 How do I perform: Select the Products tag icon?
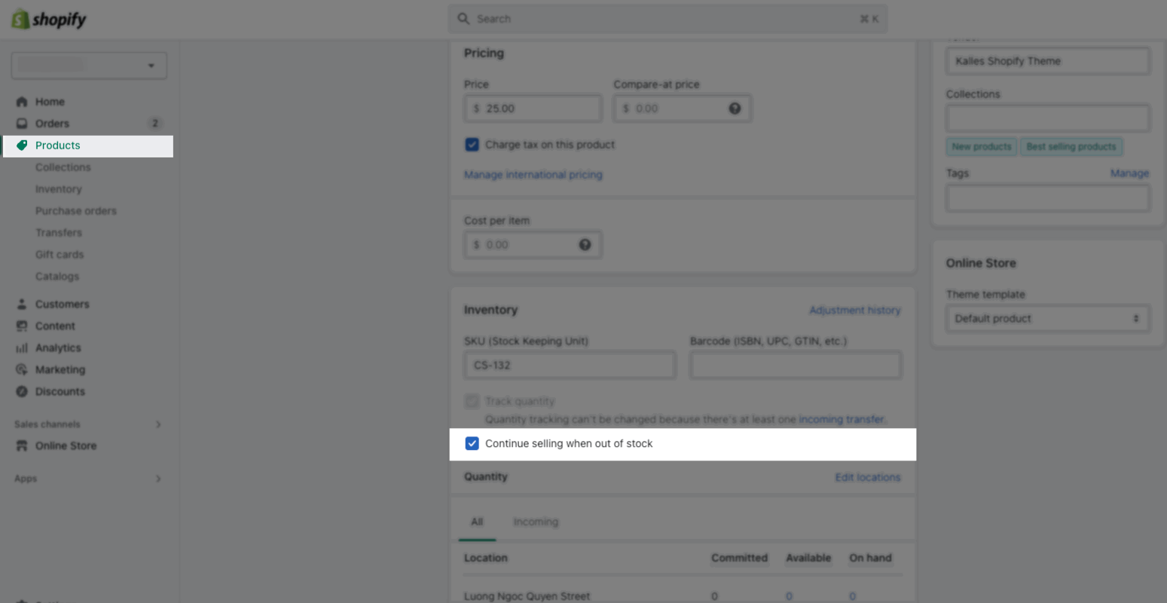22,145
